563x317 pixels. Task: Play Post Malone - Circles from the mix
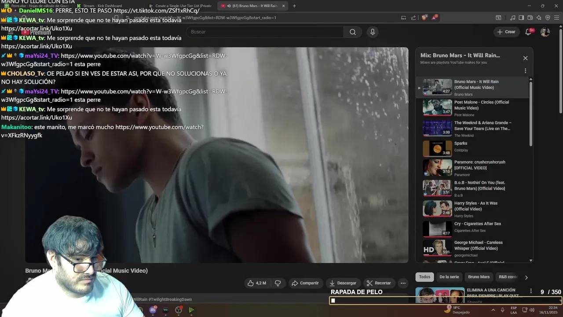click(472, 108)
